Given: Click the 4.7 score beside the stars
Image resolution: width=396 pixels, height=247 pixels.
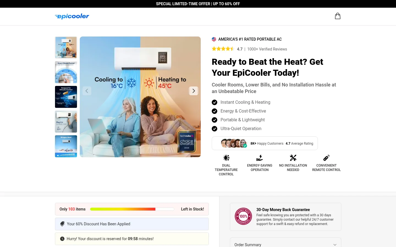Looking at the screenshot, I should (x=240, y=49).
